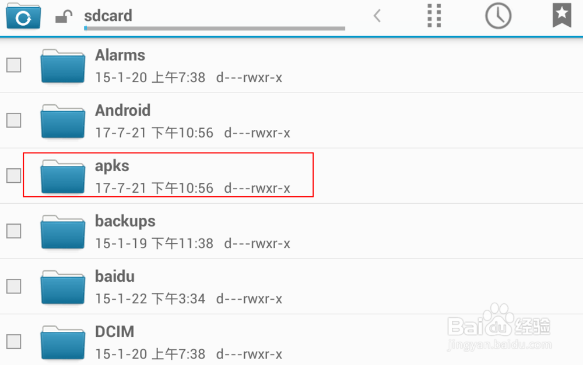This screenshot has height=365, width=583.
Task: Toggle the unlock padlock icon
Action: (x=64, y=17)
